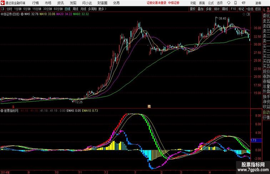This screenshot has height=174, width=270.
Task: Click the MA10: 33.06 indicator value
Action: coord(47,14)
